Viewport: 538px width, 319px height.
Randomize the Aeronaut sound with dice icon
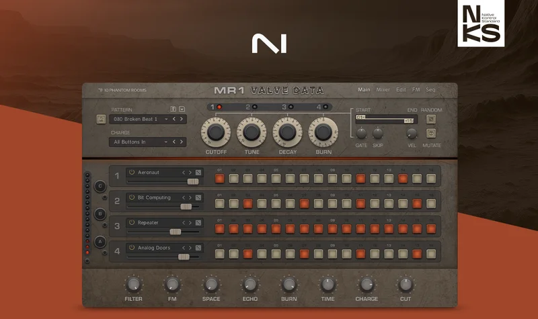coord(198,173)
